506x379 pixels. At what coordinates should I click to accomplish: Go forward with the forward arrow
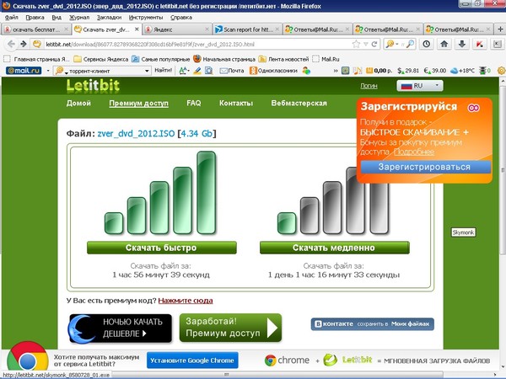pyautogui.click(x=24, y=44)
